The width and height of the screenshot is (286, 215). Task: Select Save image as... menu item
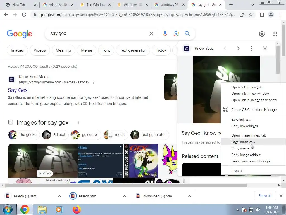[253, 142]
